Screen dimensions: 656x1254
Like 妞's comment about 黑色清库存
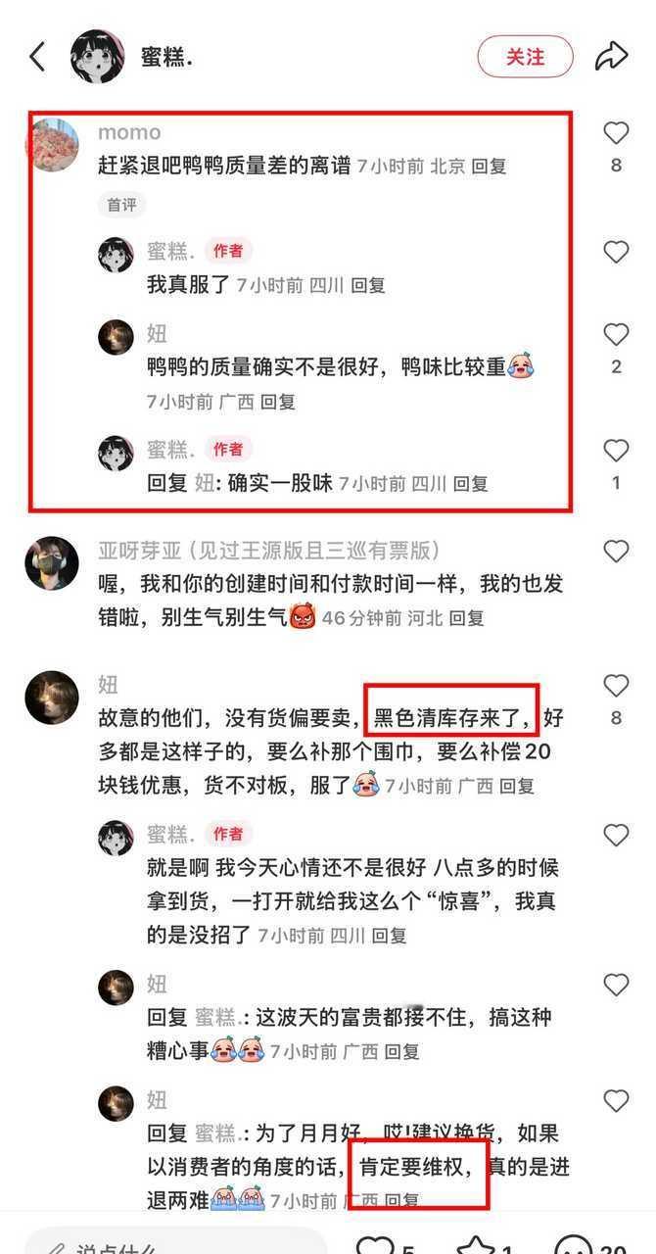[616, 685]
